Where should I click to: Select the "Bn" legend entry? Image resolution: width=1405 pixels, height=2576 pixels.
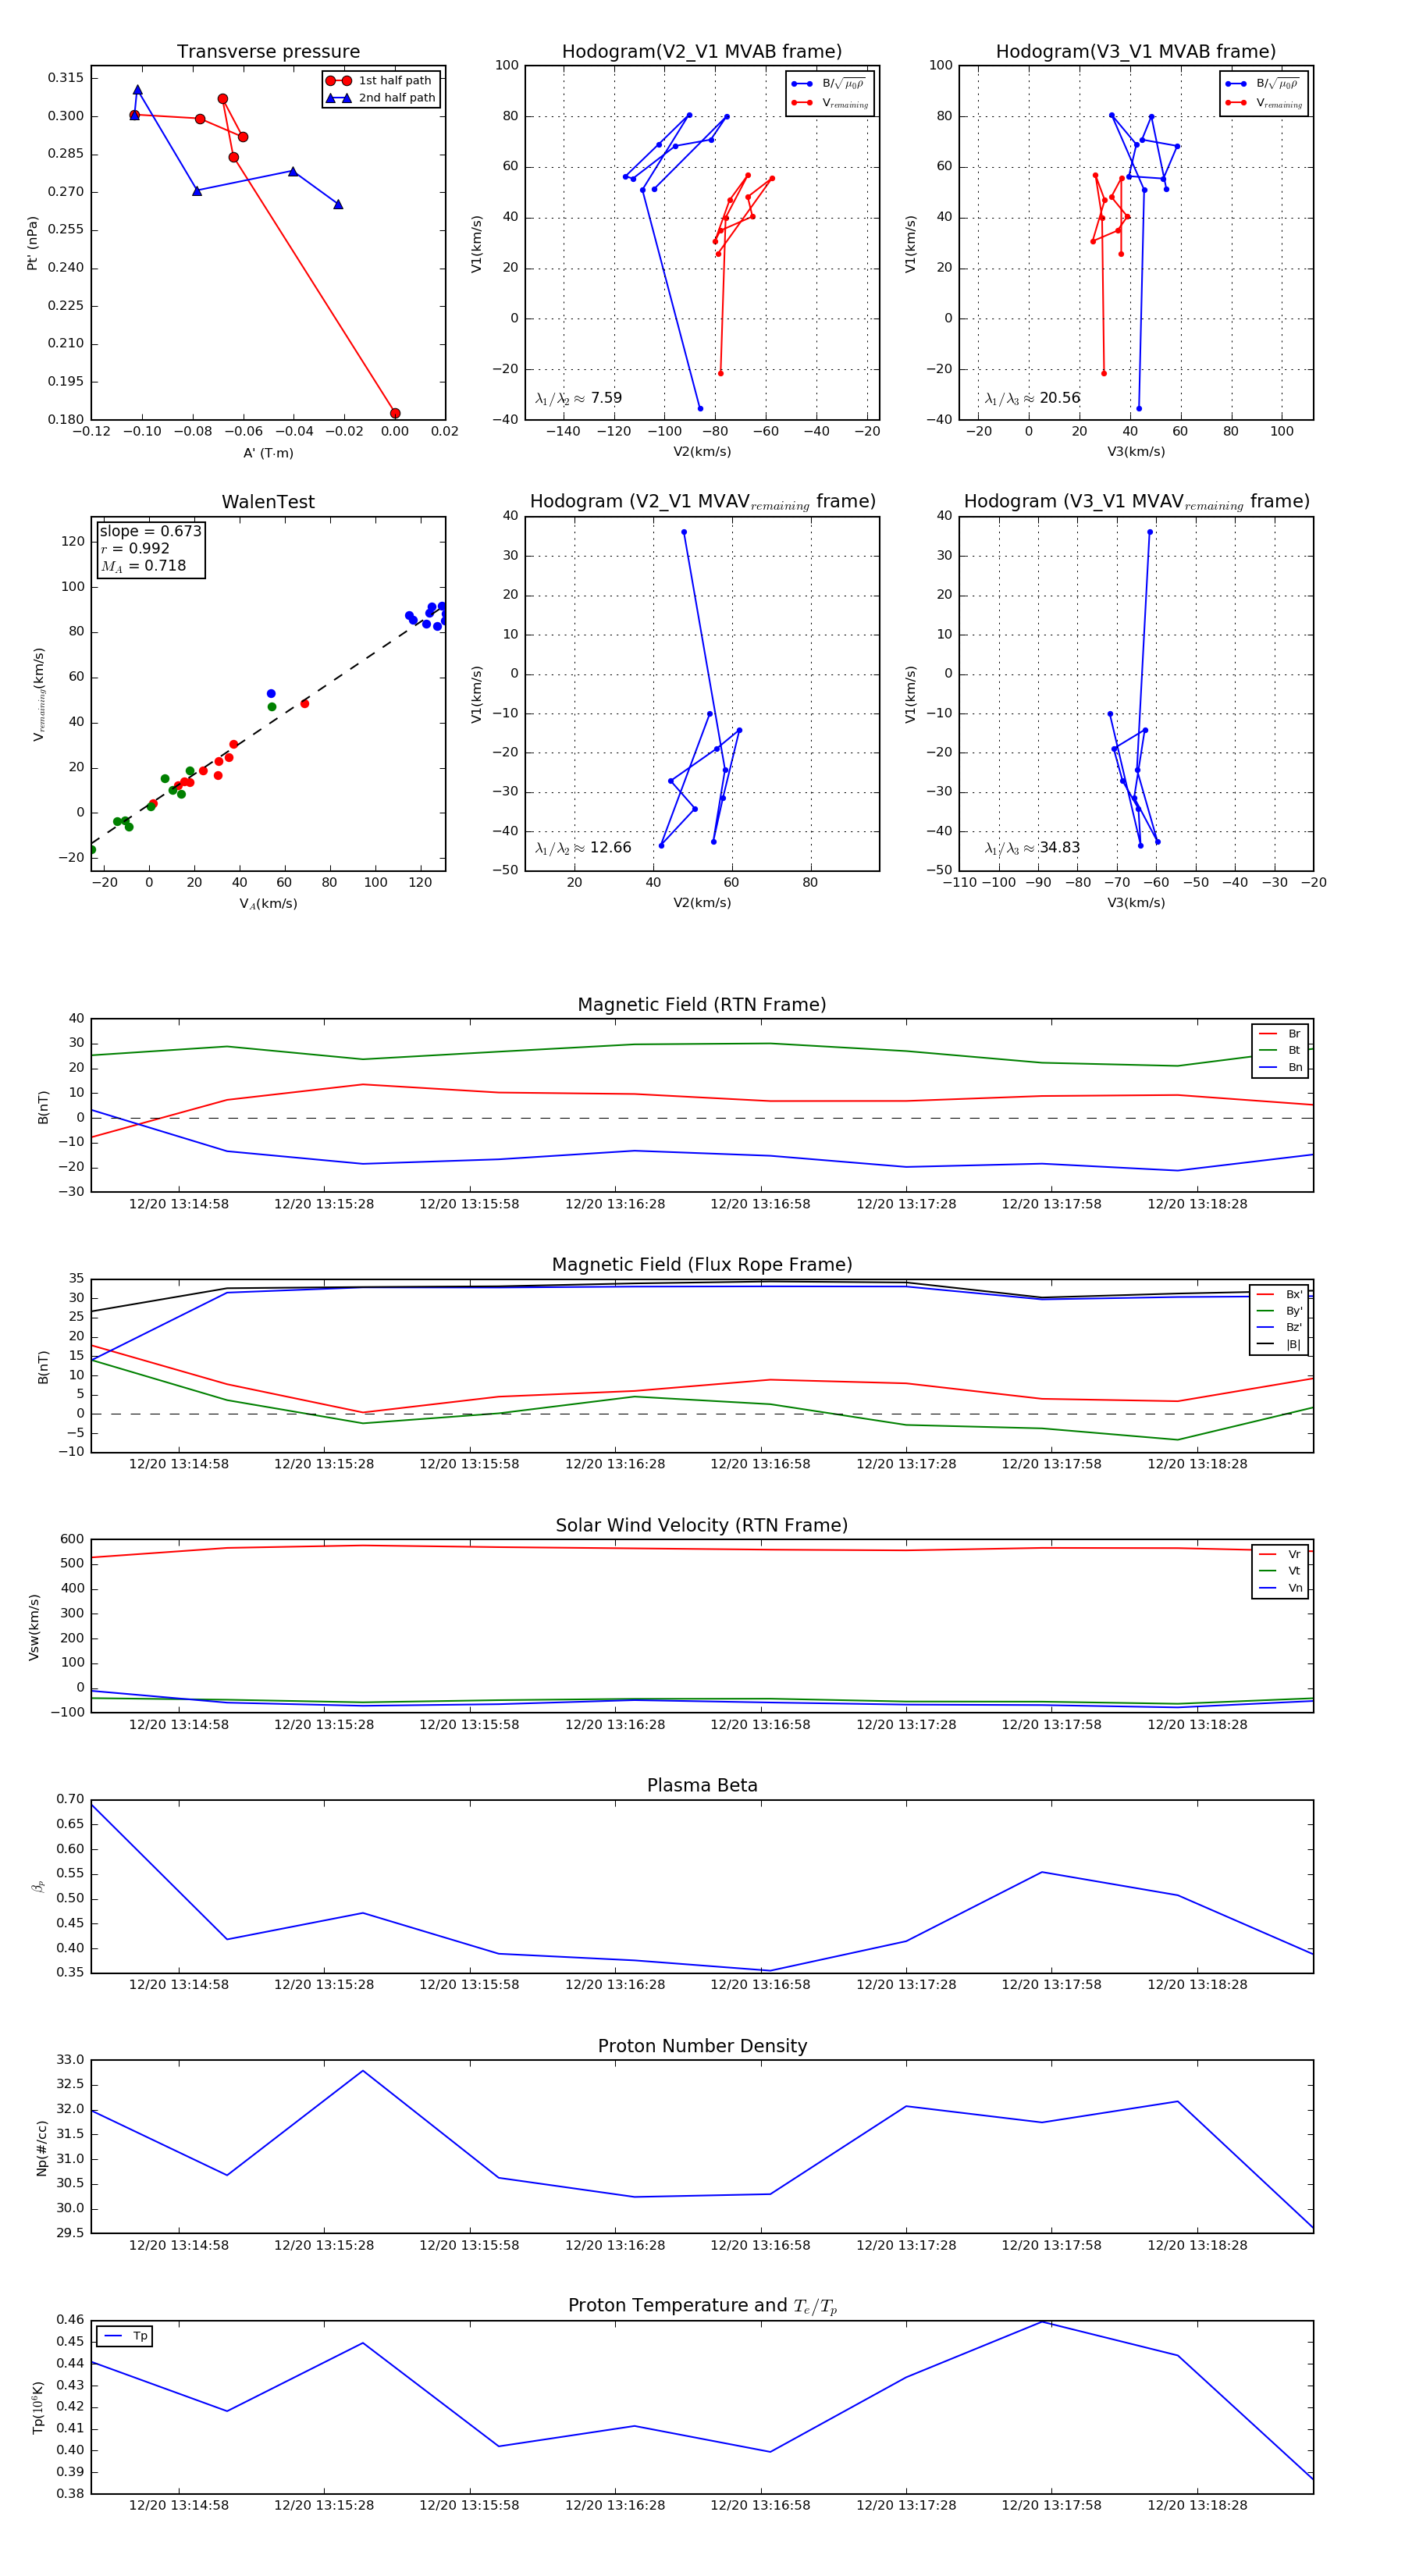pos(1280,1068)
